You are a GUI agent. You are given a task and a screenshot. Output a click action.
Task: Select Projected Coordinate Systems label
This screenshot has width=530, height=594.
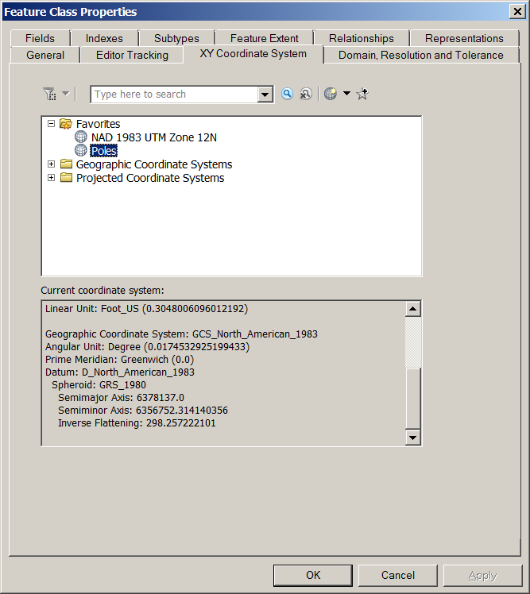tap(150, 178)
